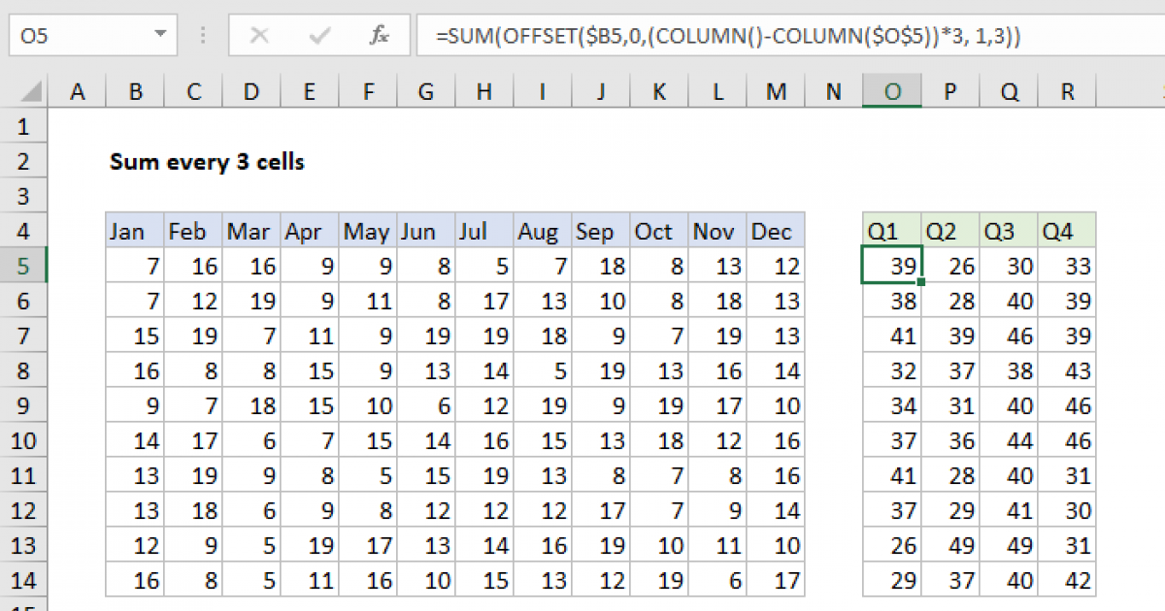Click the Q4 header cell

[x=1066, y=232]
